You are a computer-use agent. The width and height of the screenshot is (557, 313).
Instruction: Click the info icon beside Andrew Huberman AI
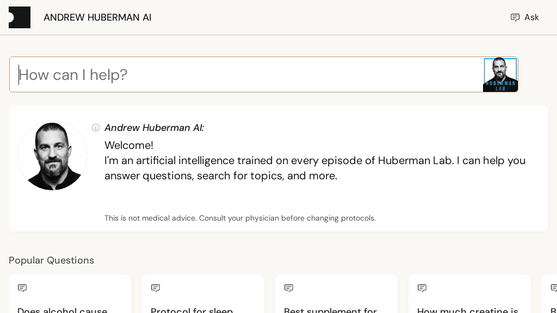point(96,128)
